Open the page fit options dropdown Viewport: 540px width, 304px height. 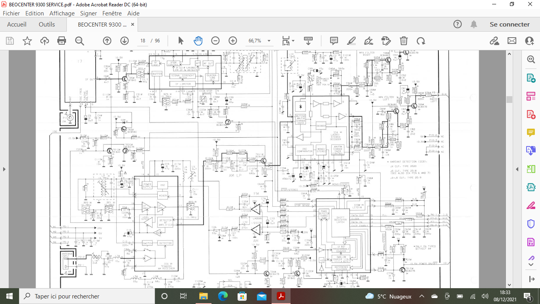(x=288, y=41)
